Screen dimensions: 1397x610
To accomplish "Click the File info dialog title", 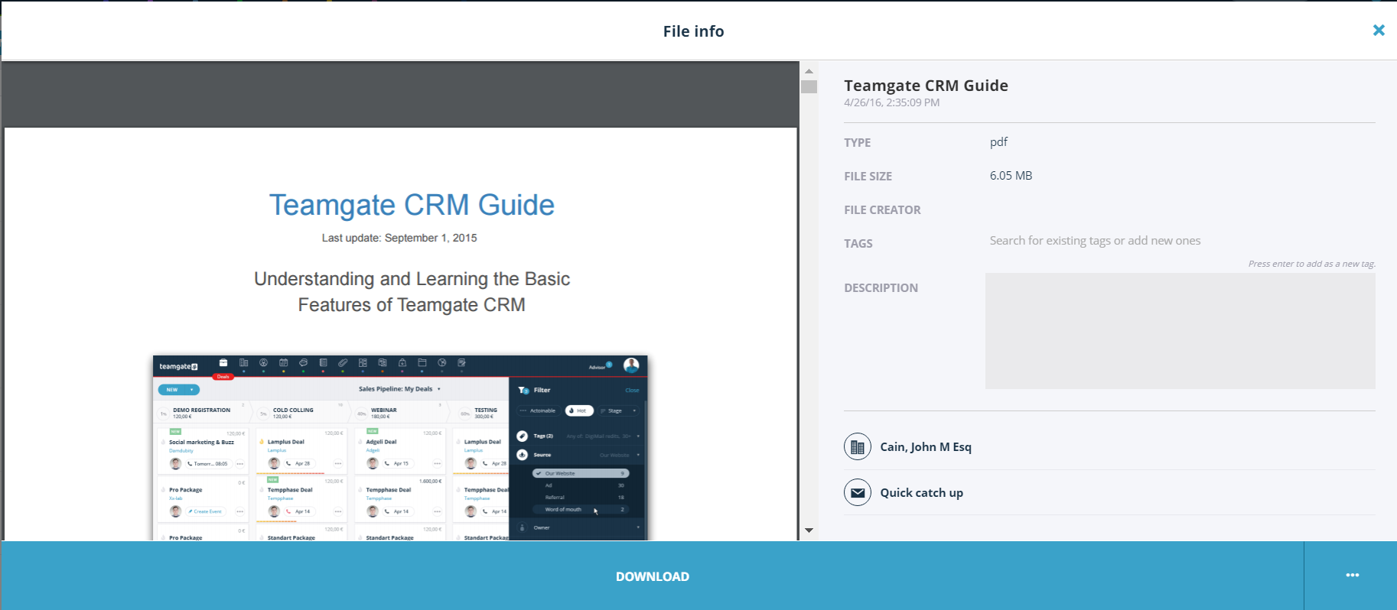I will pyautogui.click(x=693, y=31).
